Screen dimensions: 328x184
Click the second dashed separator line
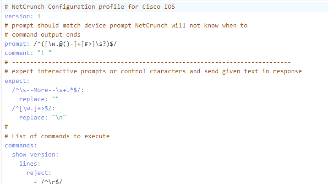[148, 127]
